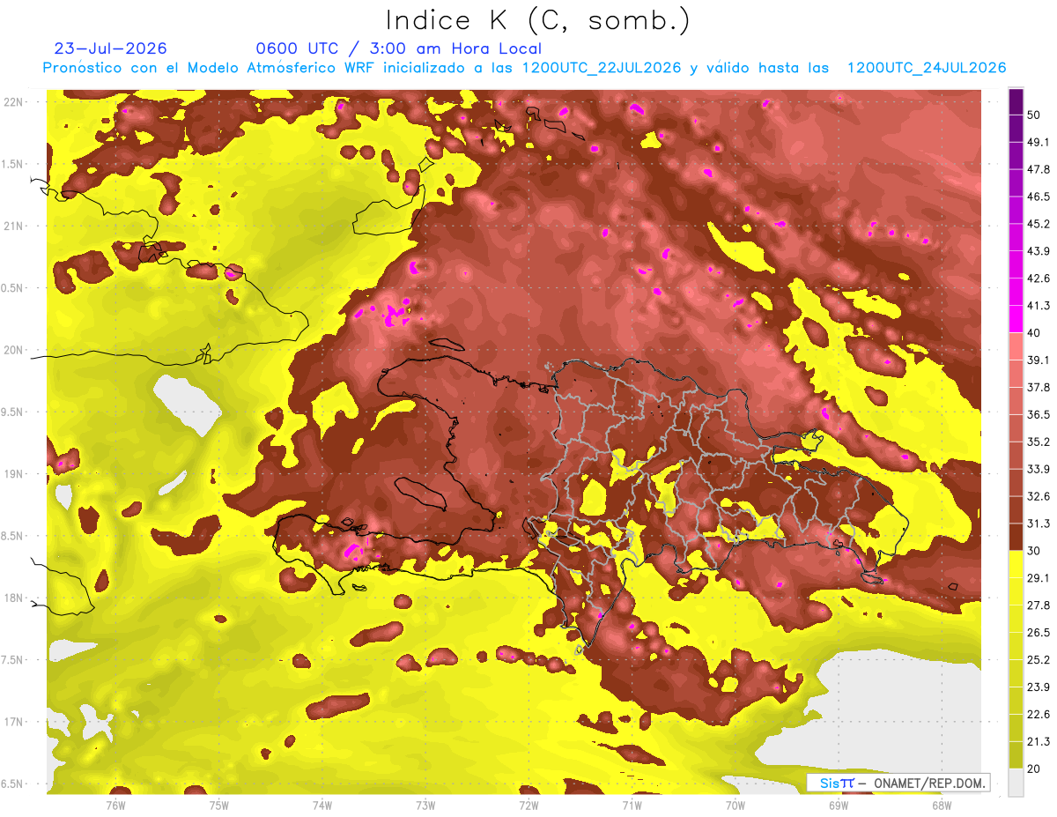Pick the salmon legend swatch between 39.1 and 40
1057x817 pixels.
(x=1016, y=346)
